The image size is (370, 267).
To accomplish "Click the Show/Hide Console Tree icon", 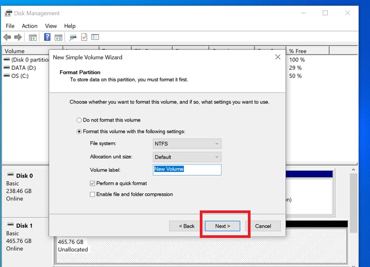I will click(x=33, y=38).
